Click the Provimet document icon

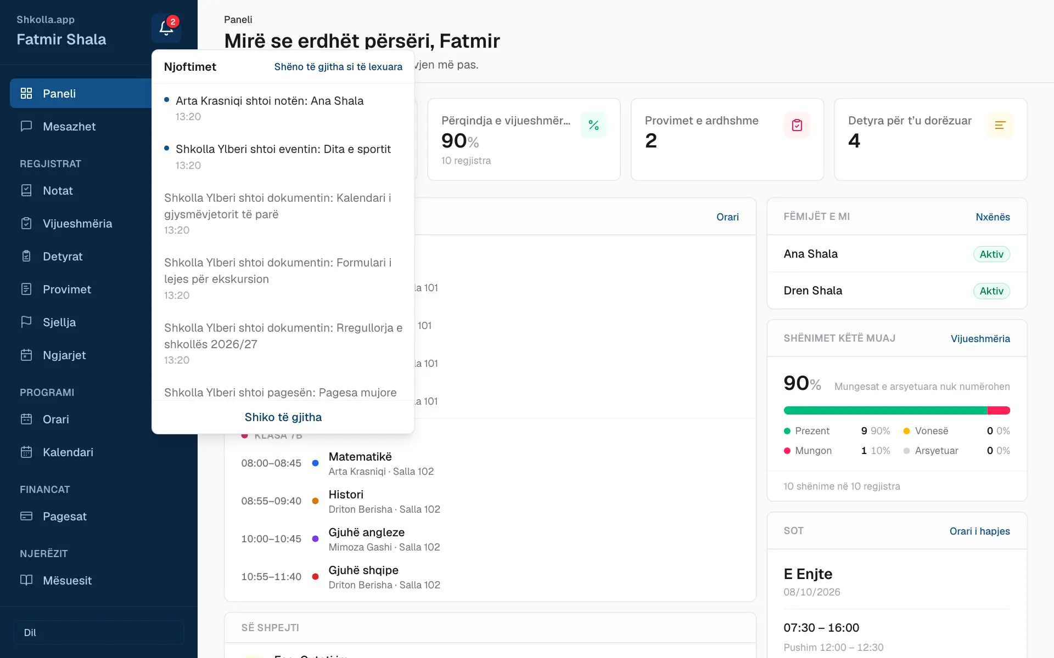click(26, 289)
